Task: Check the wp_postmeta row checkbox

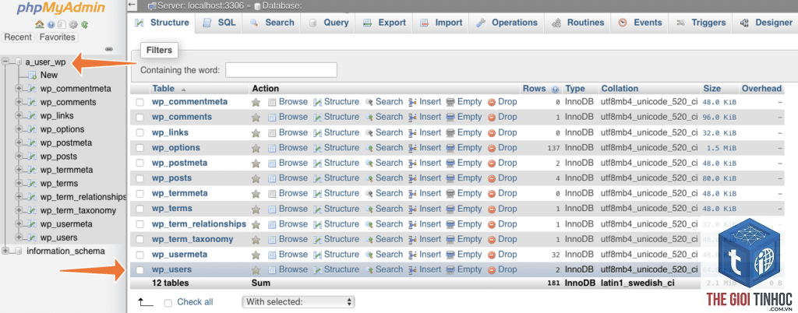Action: (x=140, y=163)
